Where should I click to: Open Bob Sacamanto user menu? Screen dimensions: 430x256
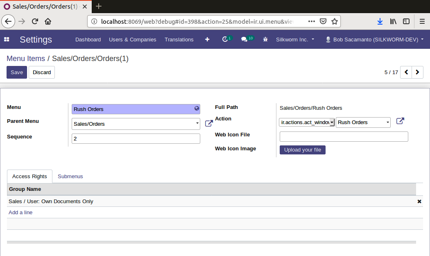point(375,39)
